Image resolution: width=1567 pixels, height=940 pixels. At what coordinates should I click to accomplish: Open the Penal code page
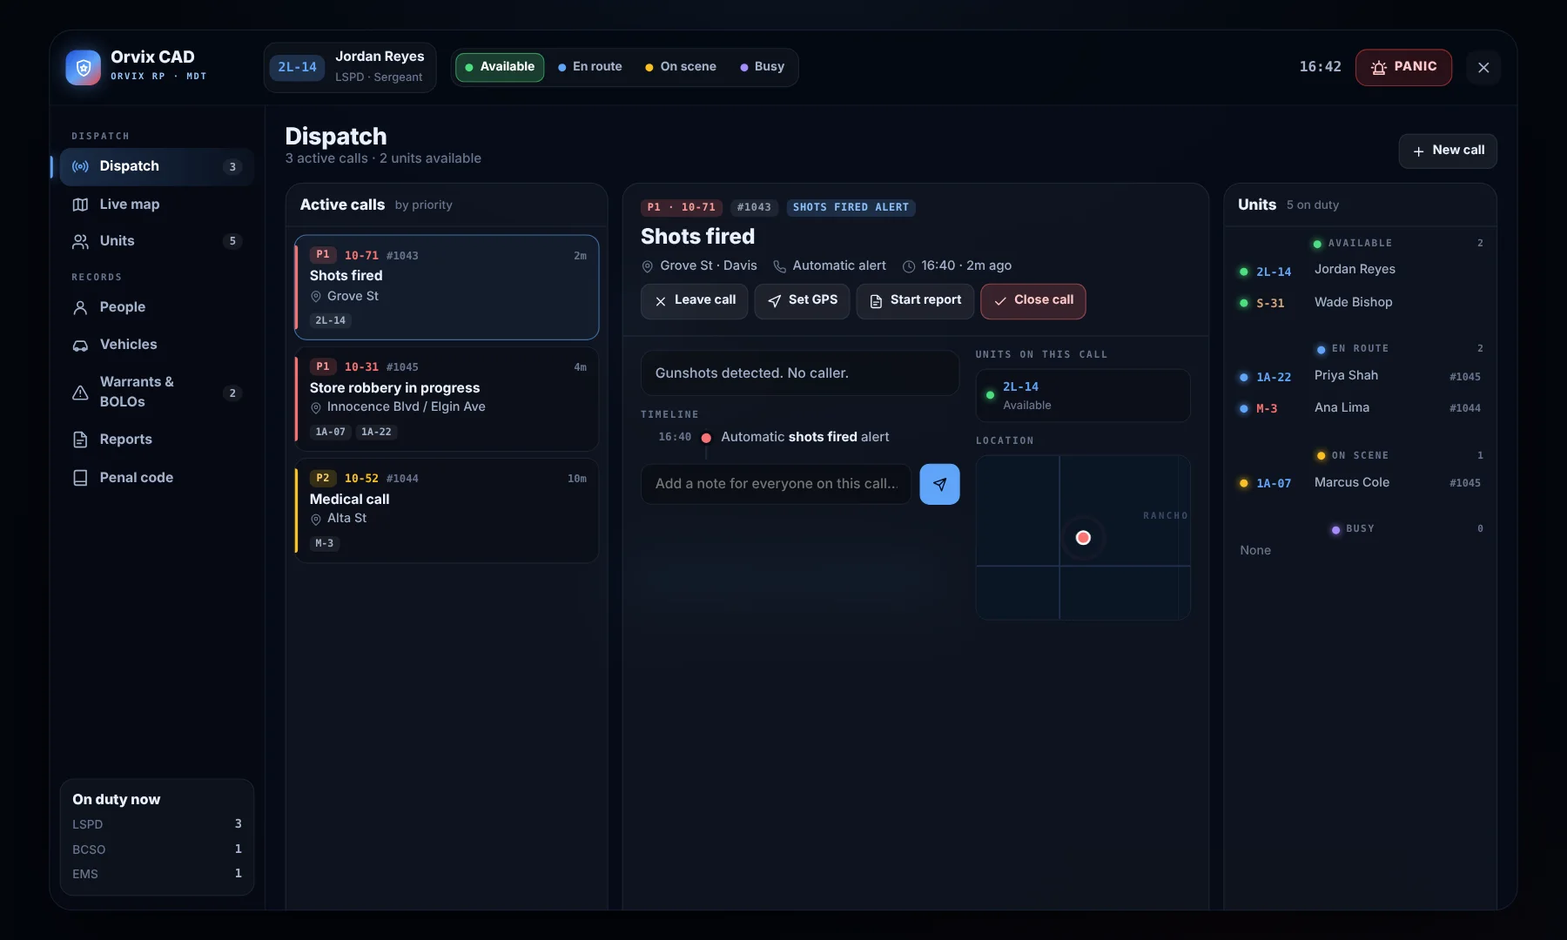157,478
